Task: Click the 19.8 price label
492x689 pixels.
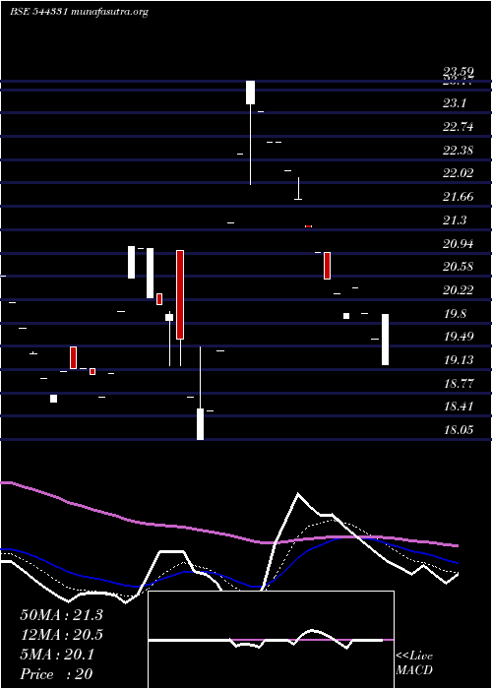Action: [x=455, y=314]
